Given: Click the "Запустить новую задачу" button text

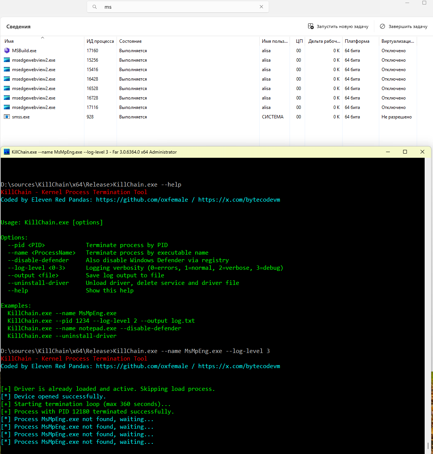Looking at the screenshot, I should click(342, 26).
